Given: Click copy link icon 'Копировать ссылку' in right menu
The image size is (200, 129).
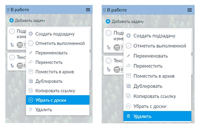Looking at the screenshot, I should (128, 96).
